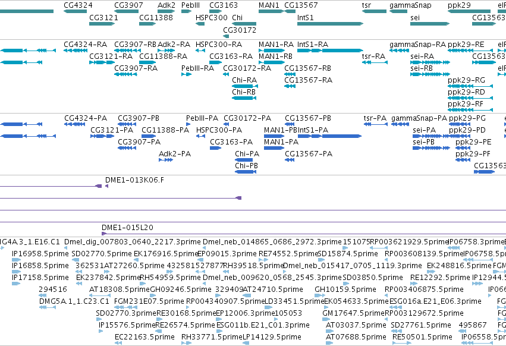Click the sei gene label
The image size is (506, 346).
(x=415, y=17)
